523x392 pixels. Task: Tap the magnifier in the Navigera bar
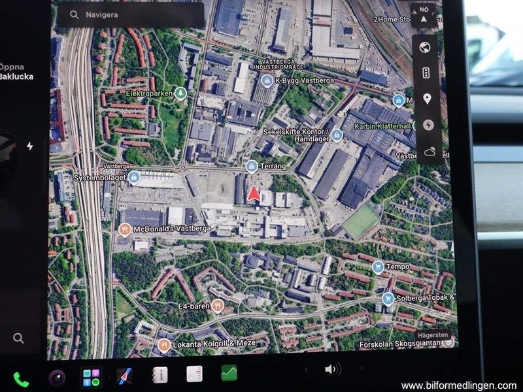[74, 14]
